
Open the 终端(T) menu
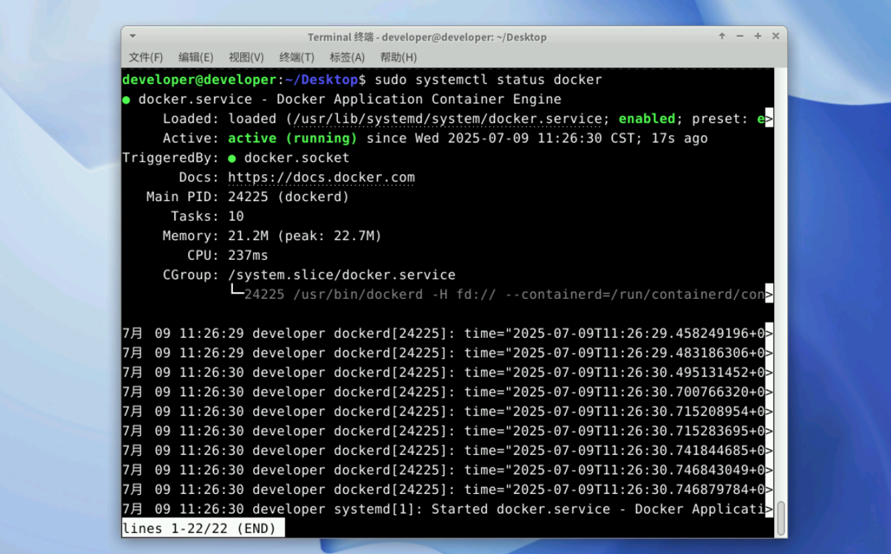(x=296, y=57)
